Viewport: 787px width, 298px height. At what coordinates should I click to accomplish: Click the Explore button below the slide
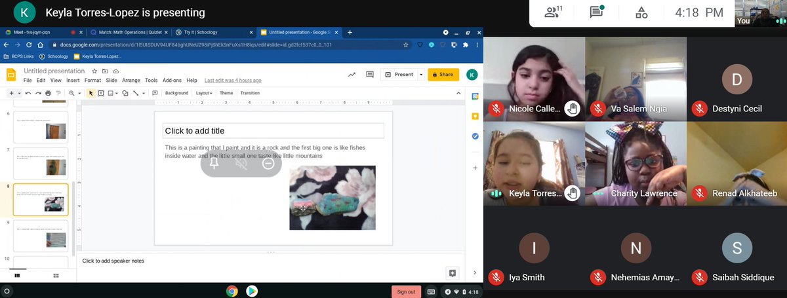pyautogui.click(x=453, y=273)
